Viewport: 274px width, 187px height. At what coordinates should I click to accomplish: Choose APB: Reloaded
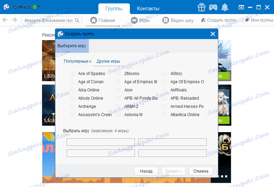point(184,98)
